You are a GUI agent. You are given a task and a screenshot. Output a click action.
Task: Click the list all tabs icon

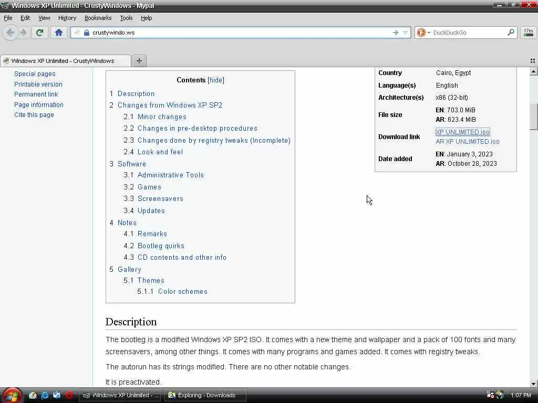click(533, 61)
